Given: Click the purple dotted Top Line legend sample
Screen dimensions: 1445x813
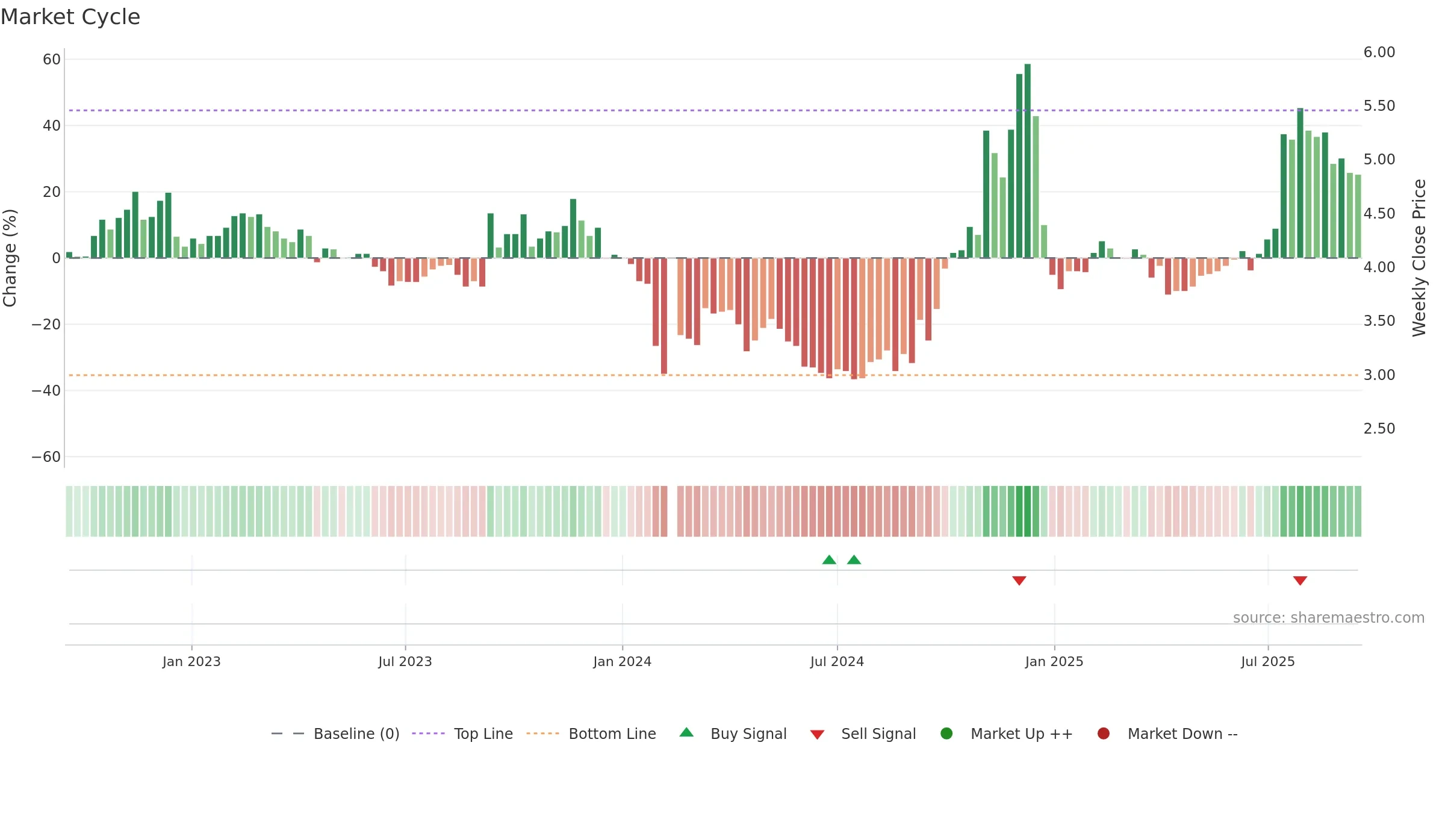Looking at the screenshot, I should pyautogui.click(x=428, y=734).
